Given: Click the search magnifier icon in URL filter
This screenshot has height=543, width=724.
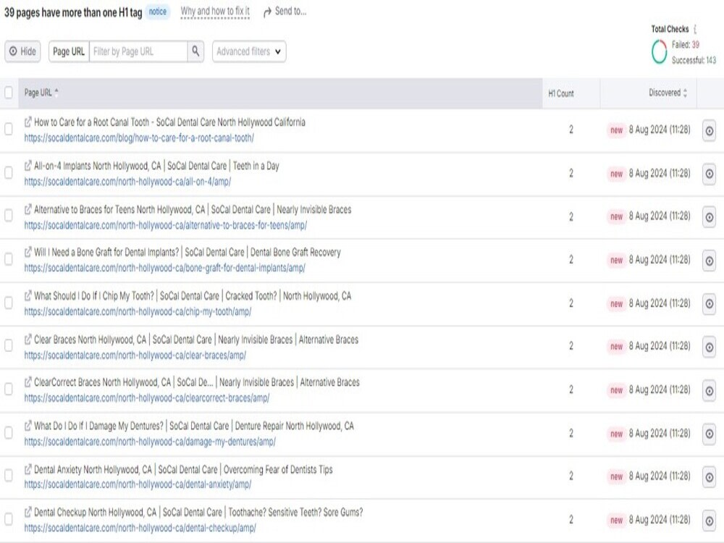Looking at the screenshot, I should coord(195,51).
